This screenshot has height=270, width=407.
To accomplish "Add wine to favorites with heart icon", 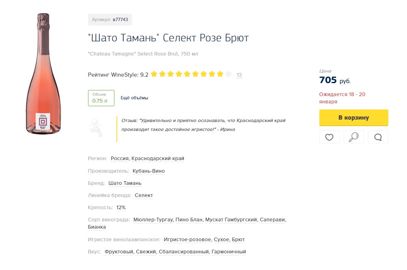I will click(x=329, y=137).
